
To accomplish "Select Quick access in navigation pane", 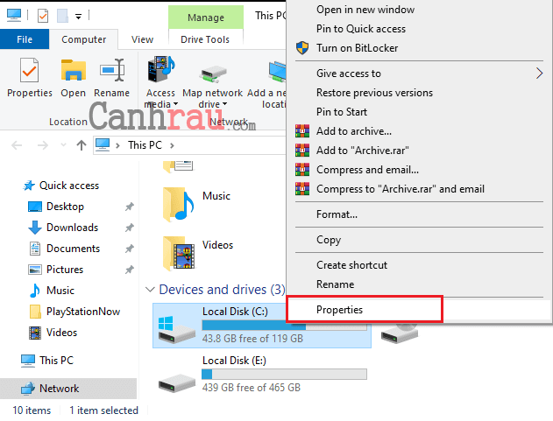I will [68, 186].
